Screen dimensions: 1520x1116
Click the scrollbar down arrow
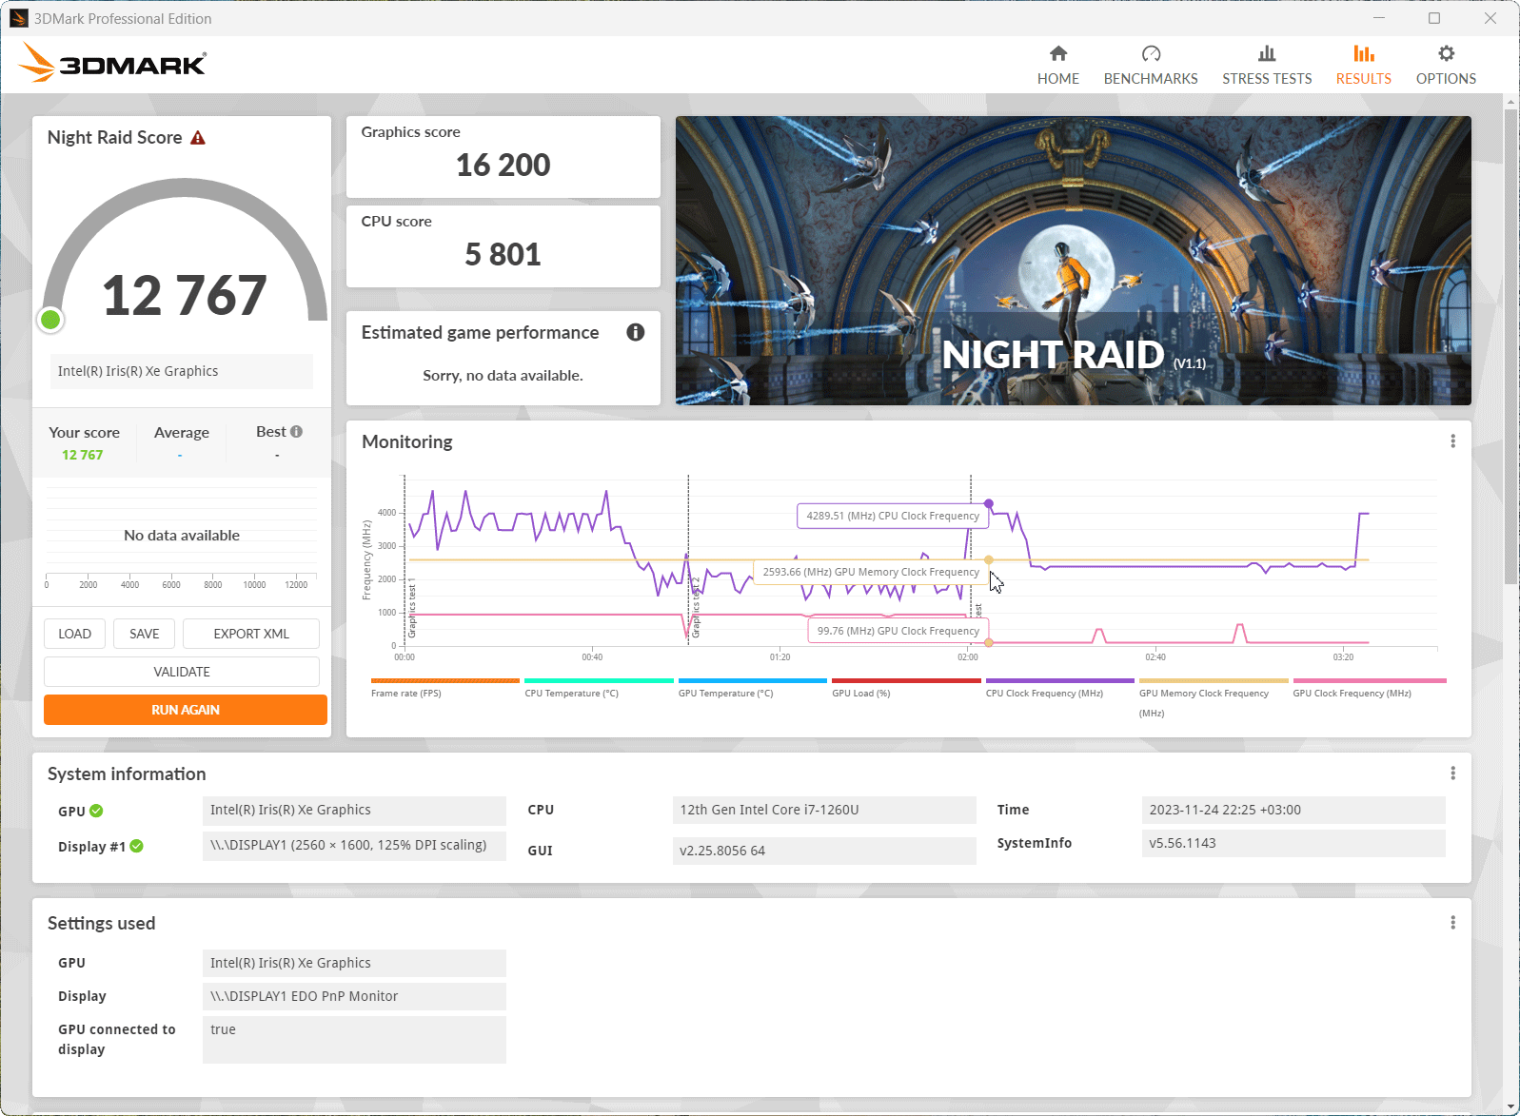(1510, 1106)
